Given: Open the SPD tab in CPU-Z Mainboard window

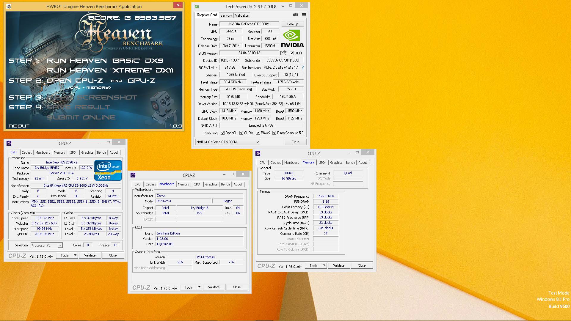Looking at the screenshot, I should click(197, 184).
